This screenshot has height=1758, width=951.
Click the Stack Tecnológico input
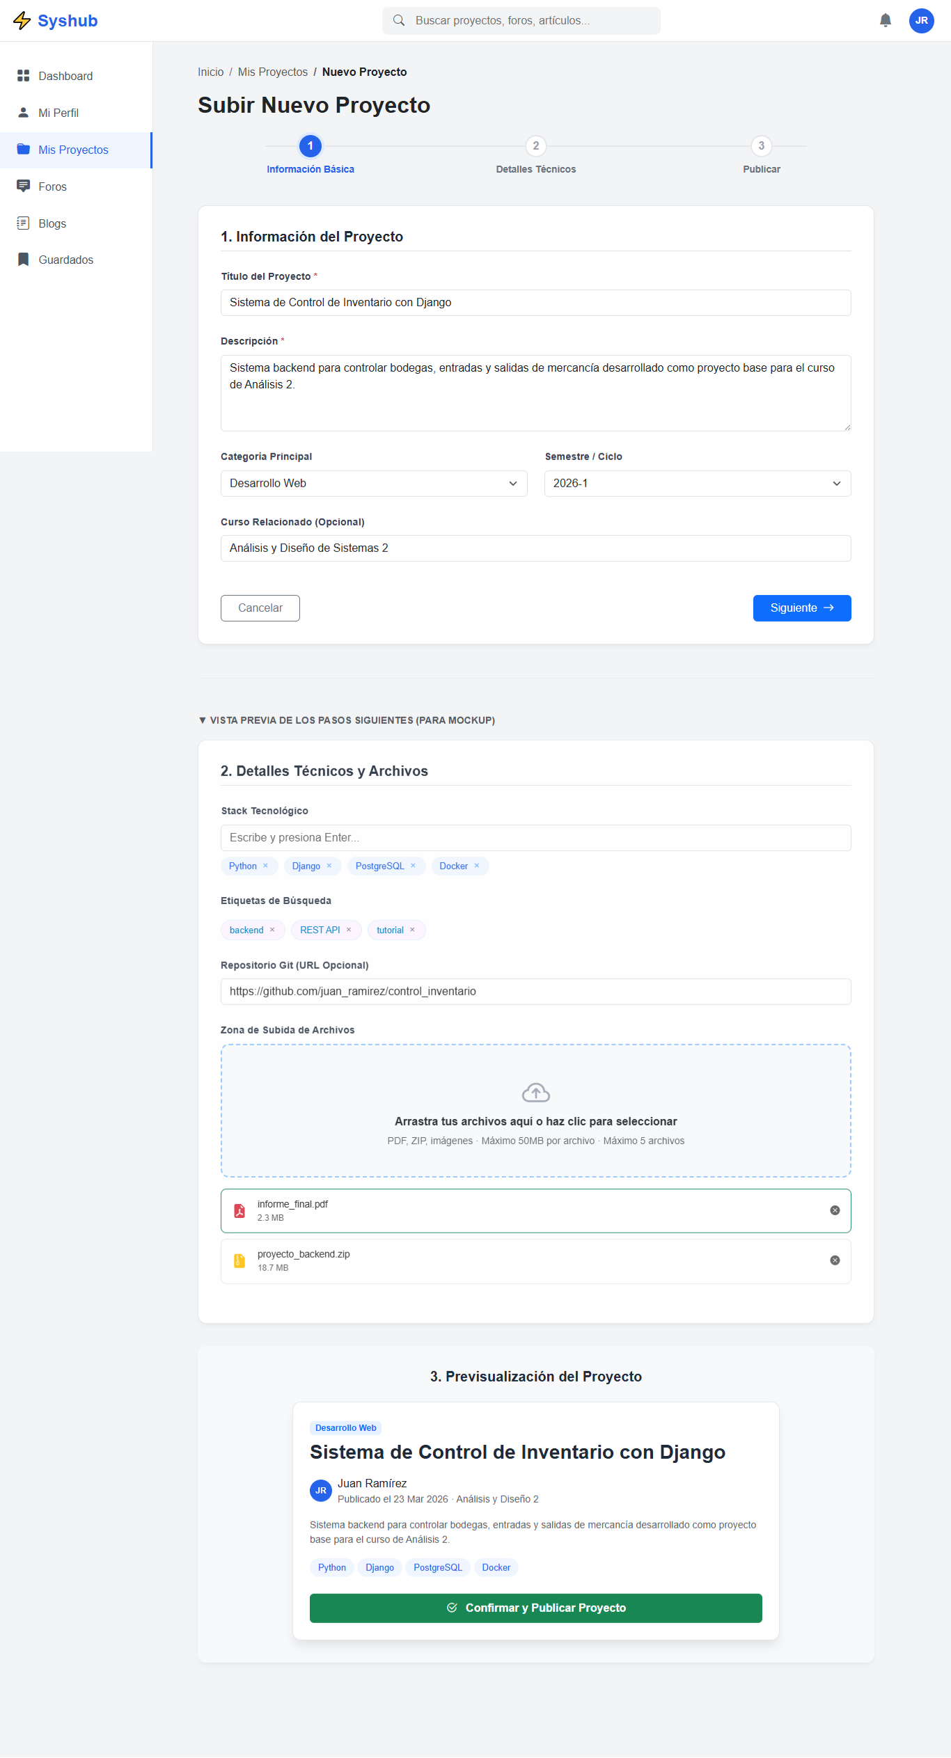[536, 838]
